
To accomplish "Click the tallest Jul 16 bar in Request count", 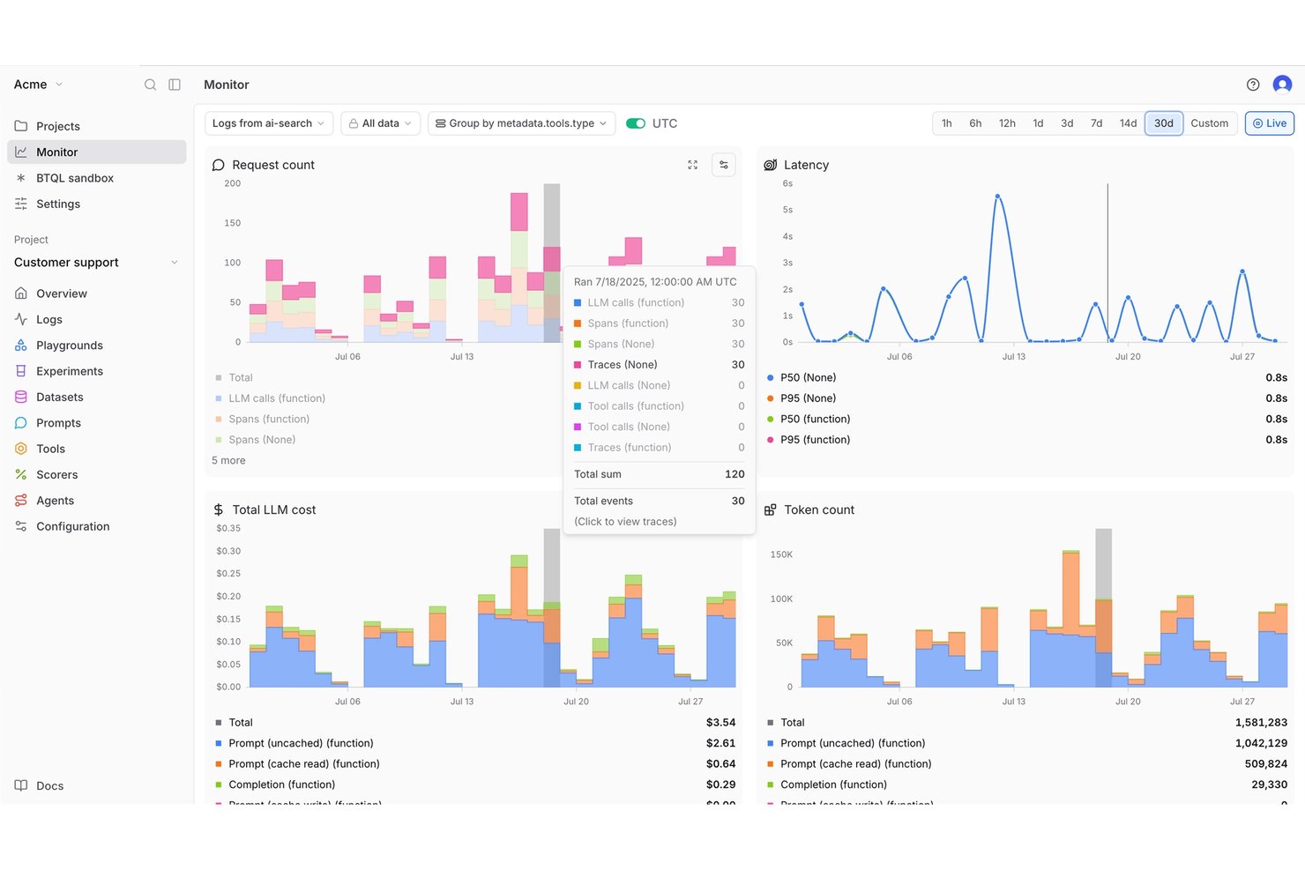I will (518, 268).
